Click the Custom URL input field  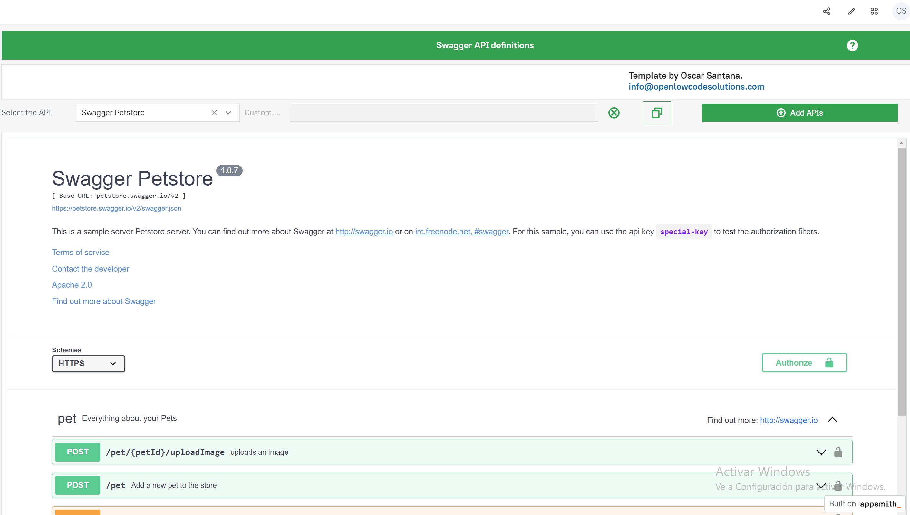click(x=444, y=113)
